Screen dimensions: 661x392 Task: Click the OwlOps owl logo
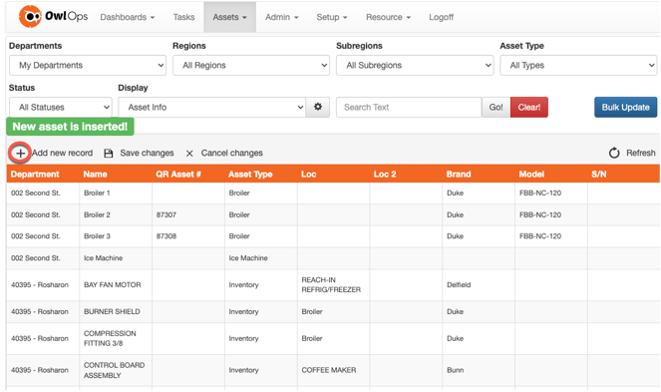tap(30, 16)
